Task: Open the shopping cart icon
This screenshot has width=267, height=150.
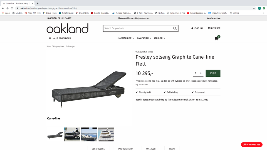Action: pyautogui.click(x=216, y=38)
